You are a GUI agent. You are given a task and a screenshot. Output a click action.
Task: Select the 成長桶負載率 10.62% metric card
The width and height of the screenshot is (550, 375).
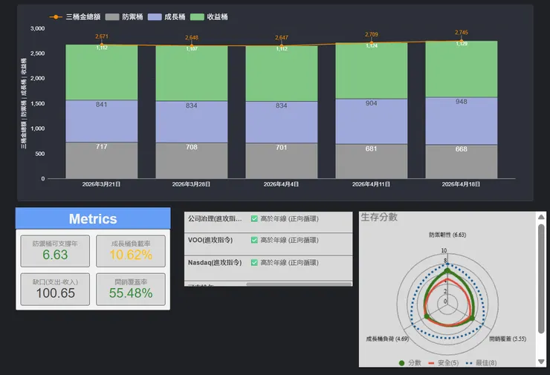tap(131, 251)
